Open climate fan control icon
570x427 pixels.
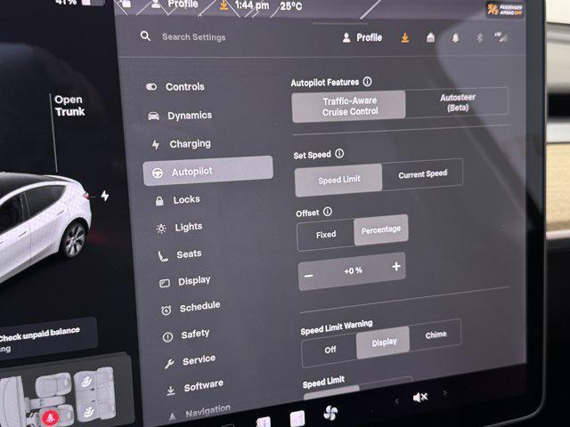point(330,412)
